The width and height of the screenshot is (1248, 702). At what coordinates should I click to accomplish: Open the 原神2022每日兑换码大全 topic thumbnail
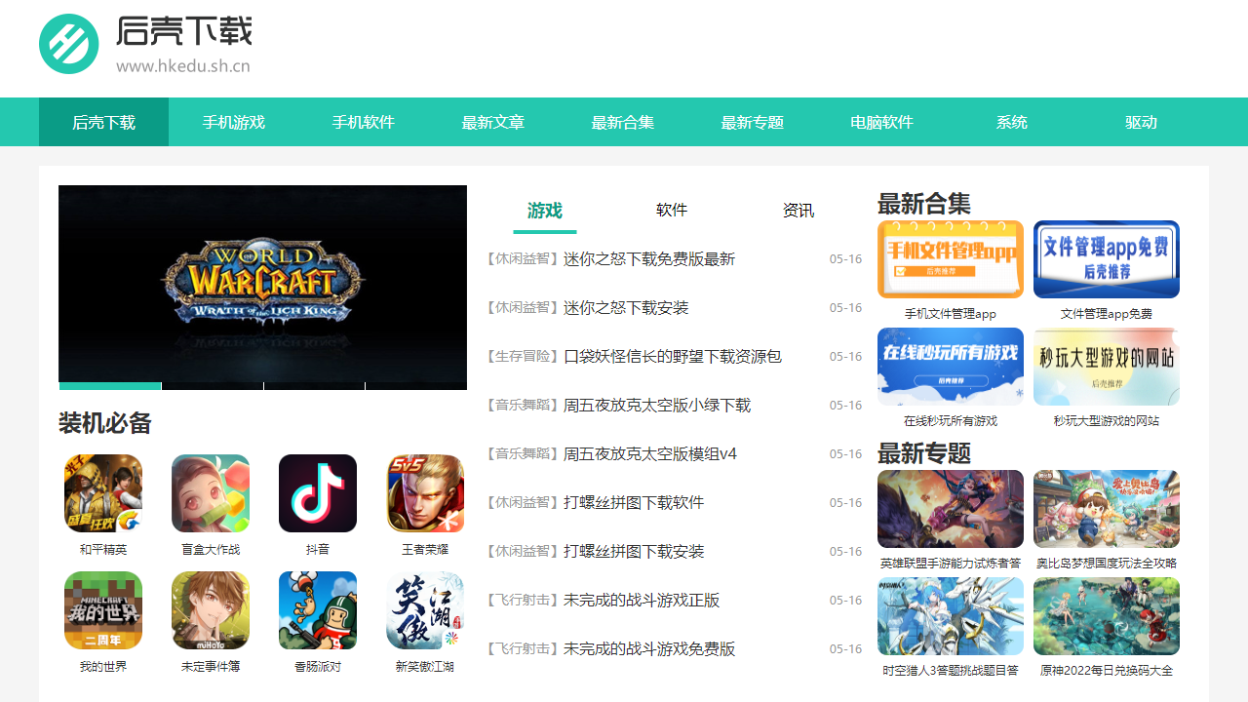pyautogui.click(x=1107, y=616)
